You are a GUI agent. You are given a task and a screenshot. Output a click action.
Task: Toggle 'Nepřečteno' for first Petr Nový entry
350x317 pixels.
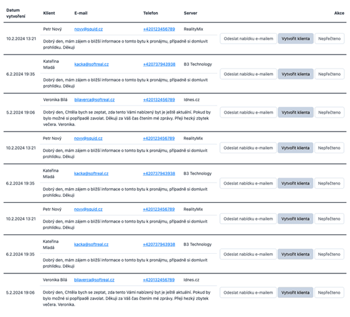[x=329, y=38]
